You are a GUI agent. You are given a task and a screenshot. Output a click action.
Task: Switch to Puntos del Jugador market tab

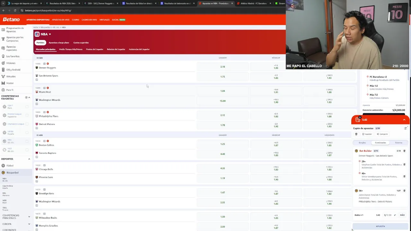(94, 49)
